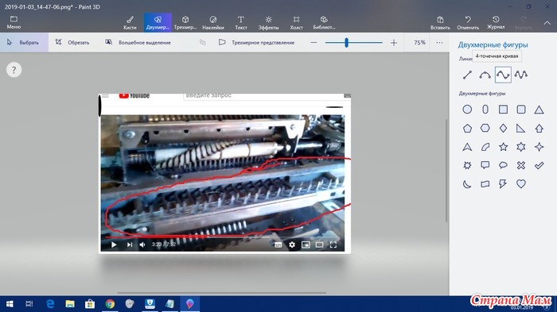
Task: Open the Холст canvas tab
Action: [296, 22]
